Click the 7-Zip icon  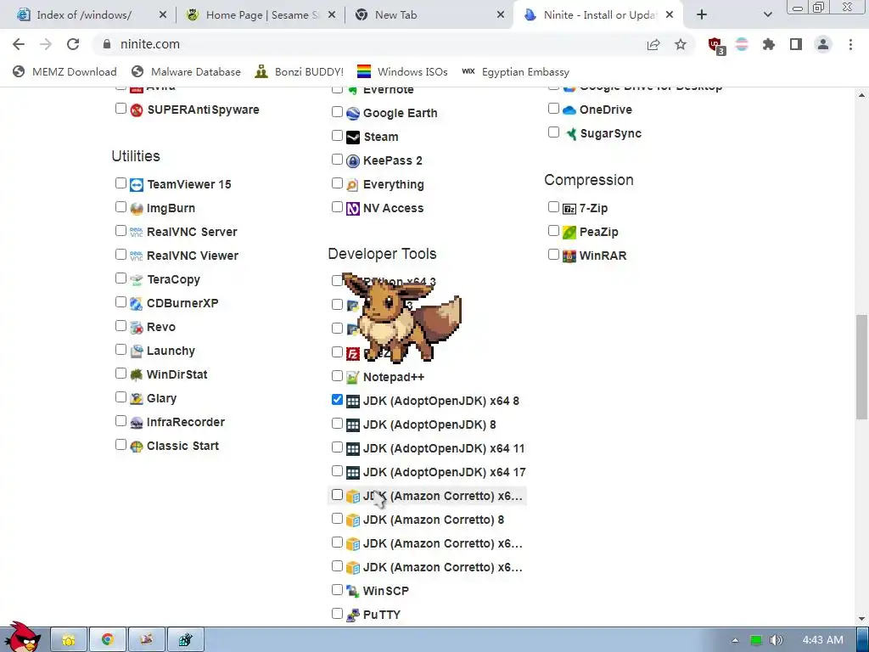[x=569, y=209]
